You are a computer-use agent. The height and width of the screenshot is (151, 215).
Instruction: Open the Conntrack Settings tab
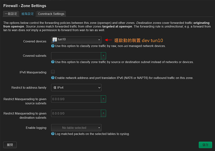pyautogui.click(x=51, y=14)
